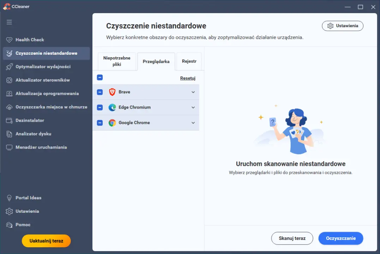This screenshot has width=380, height=254.
Task: Switch to the Niepotrzebne pliki tab
Action: point(117,61)
